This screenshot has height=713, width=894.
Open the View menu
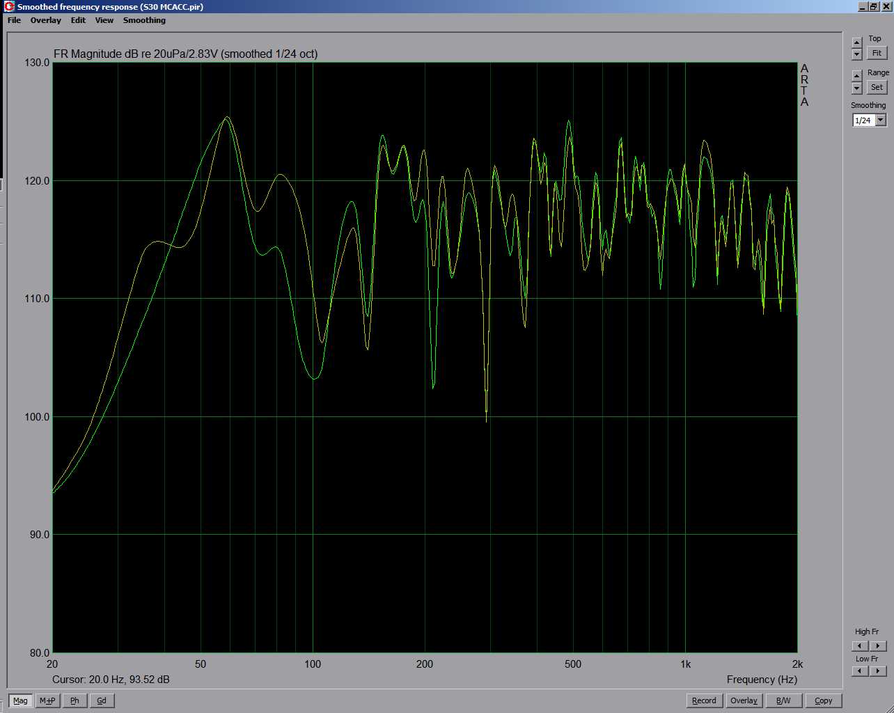point(104,20)
